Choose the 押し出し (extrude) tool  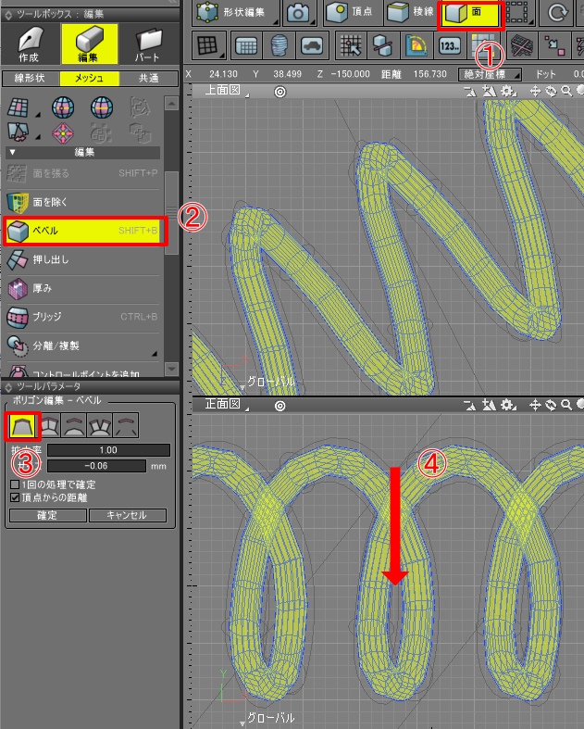[x=83, y=260]
